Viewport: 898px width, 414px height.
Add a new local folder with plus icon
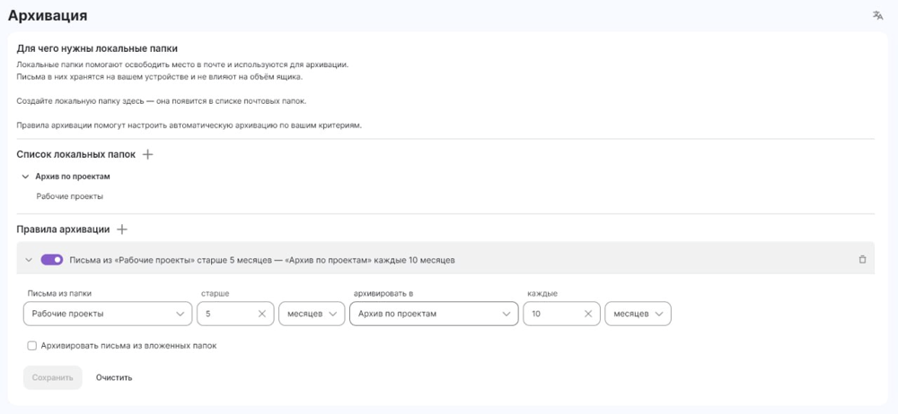pyautogui.click(x=148, y=154)
